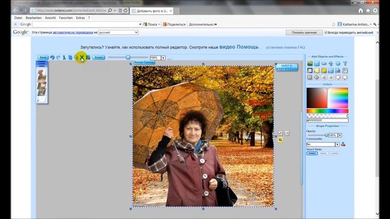Click Поделиться in Google toolbar

[174, 24]
